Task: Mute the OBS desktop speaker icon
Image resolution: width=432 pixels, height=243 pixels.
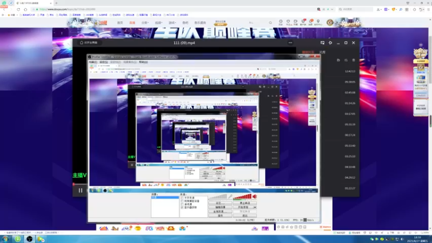Action: coord(254,197)
